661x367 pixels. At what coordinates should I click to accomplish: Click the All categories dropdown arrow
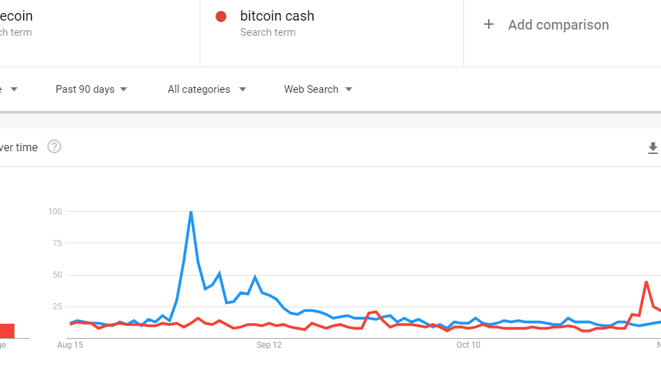(x=242, y=89)
